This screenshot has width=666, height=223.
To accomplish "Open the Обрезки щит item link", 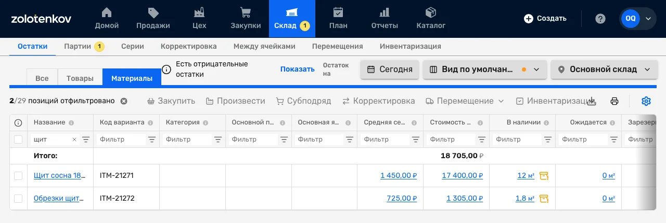I will tap(58, 199).
